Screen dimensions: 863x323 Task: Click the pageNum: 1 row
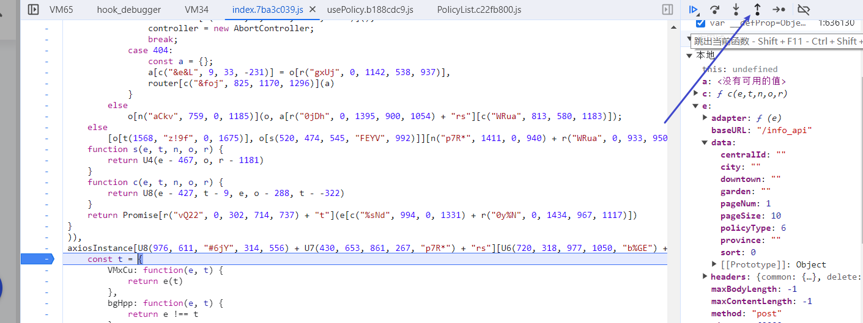[x=746, y=203]
